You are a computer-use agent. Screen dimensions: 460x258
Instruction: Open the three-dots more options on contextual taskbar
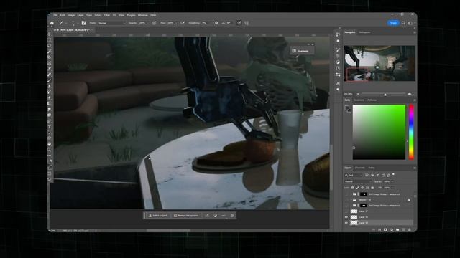coord(224,216)
